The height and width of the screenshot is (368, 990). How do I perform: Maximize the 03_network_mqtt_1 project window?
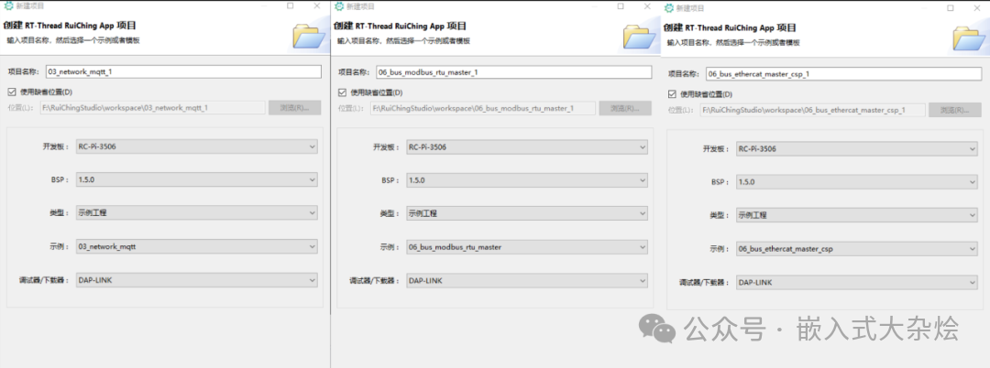(290, 5)
